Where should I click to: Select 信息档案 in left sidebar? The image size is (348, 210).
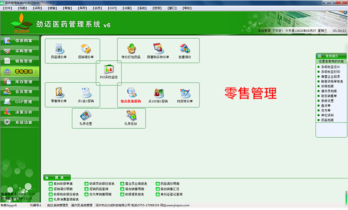pyautogui.click(x=20, y=41)
